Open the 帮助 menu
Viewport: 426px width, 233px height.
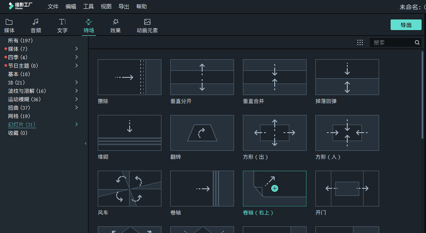(x=141, y=7)
